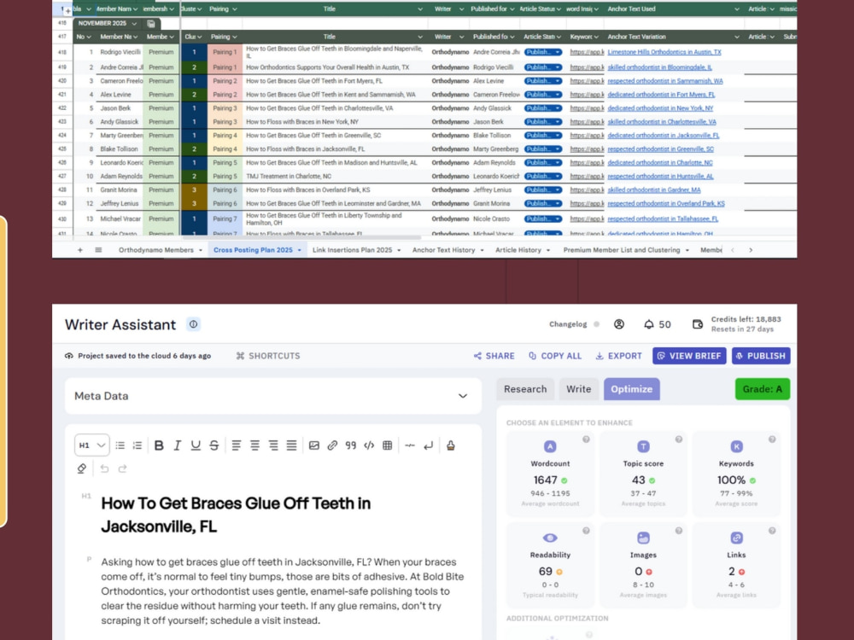Open the Title column filter dropdown in row 417
The width and height of the screenshot is (854, 640).
(420, 37)
